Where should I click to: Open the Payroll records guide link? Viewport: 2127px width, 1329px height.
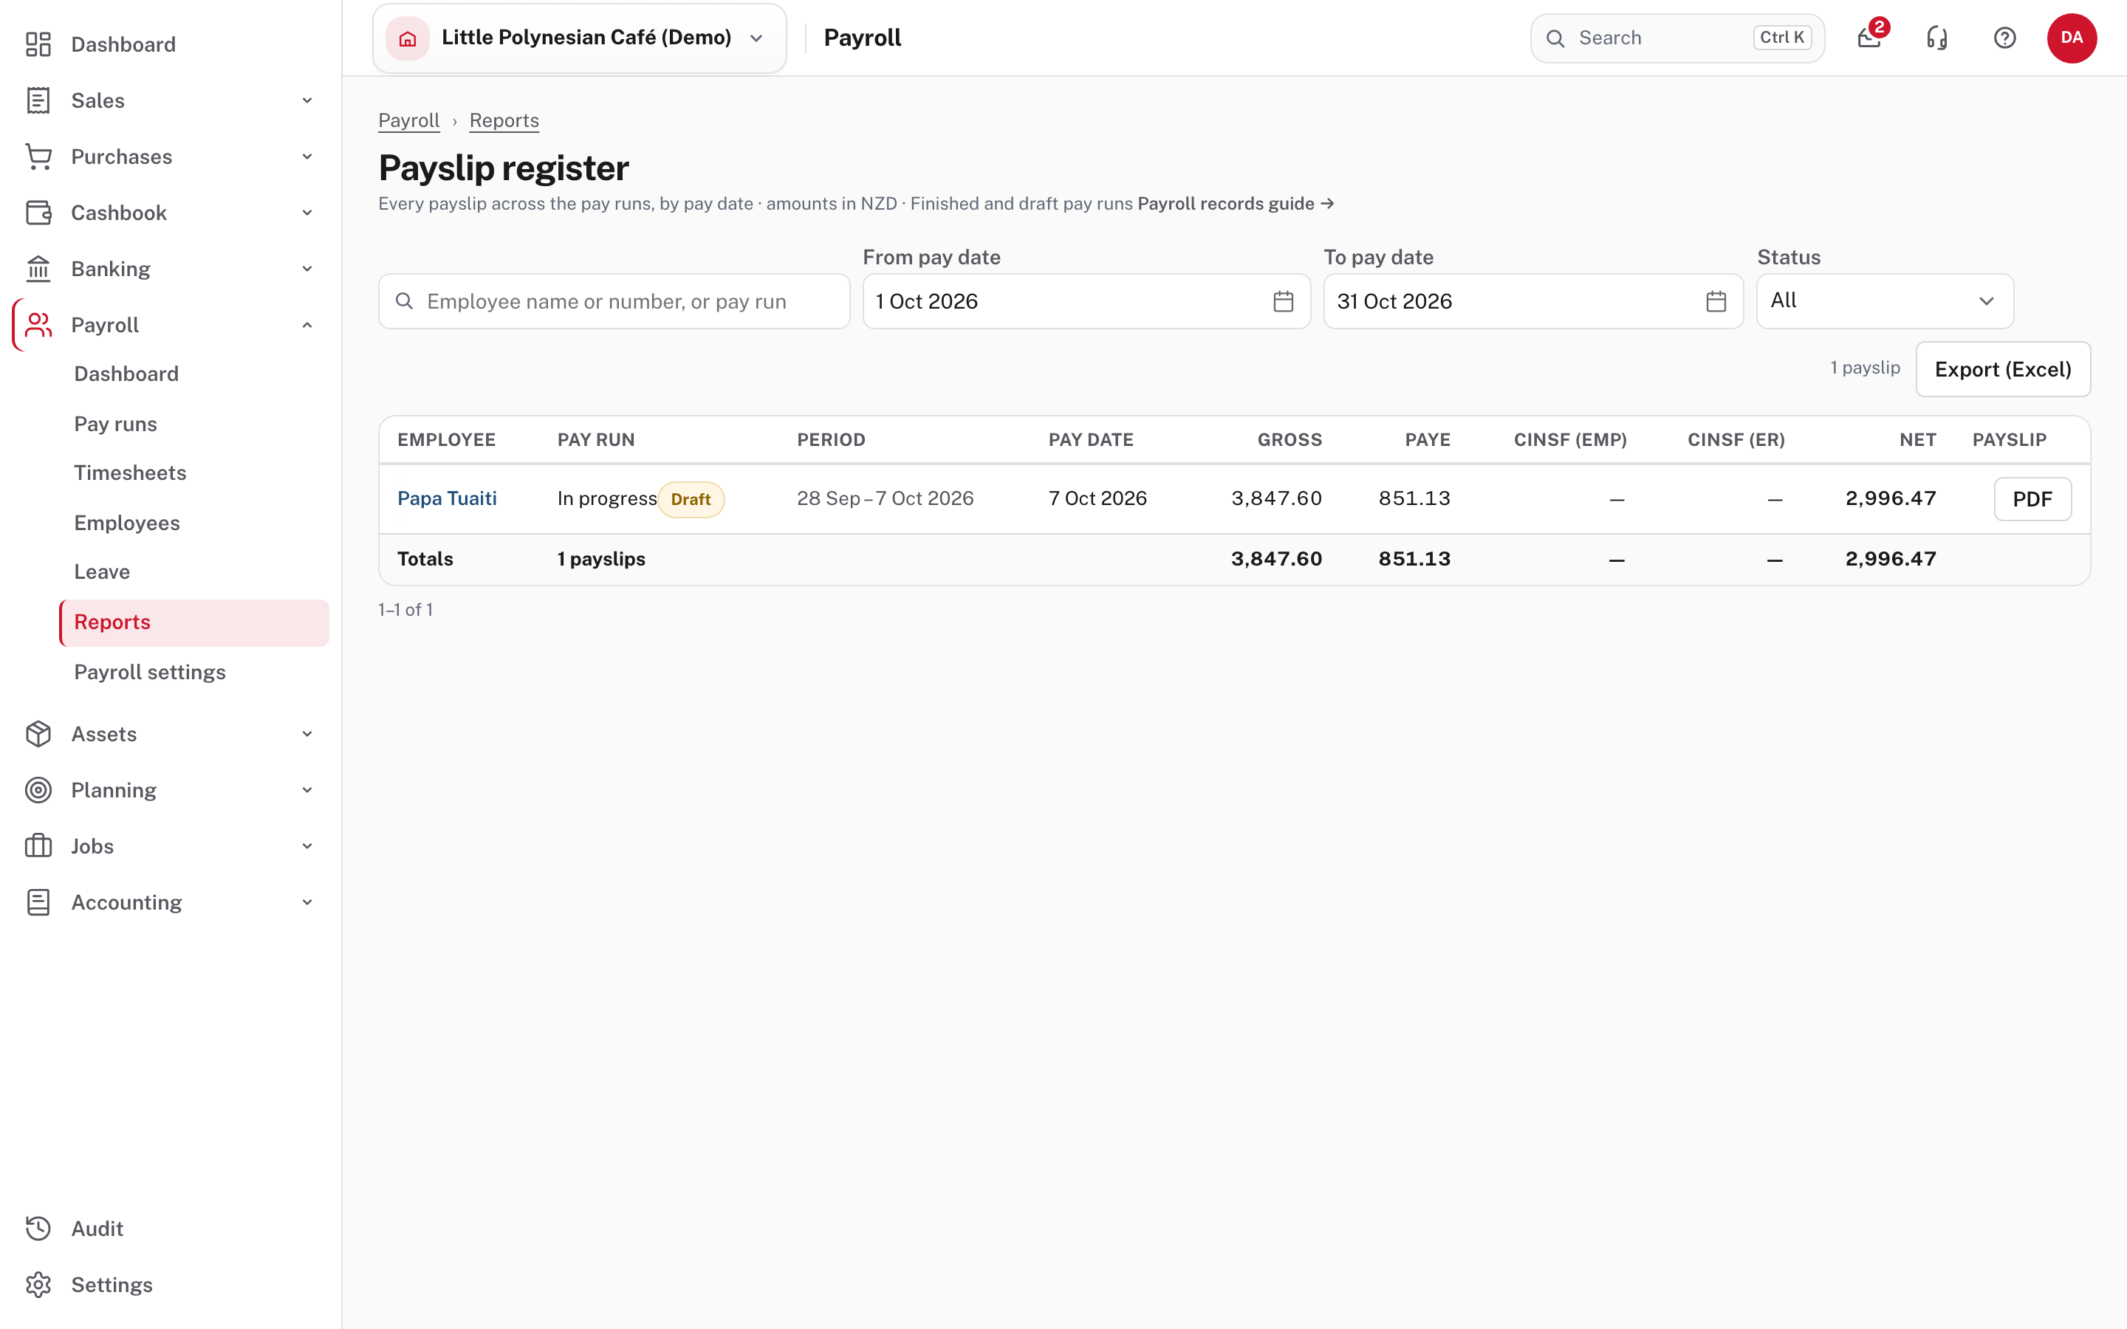[x=1236, y=204]
